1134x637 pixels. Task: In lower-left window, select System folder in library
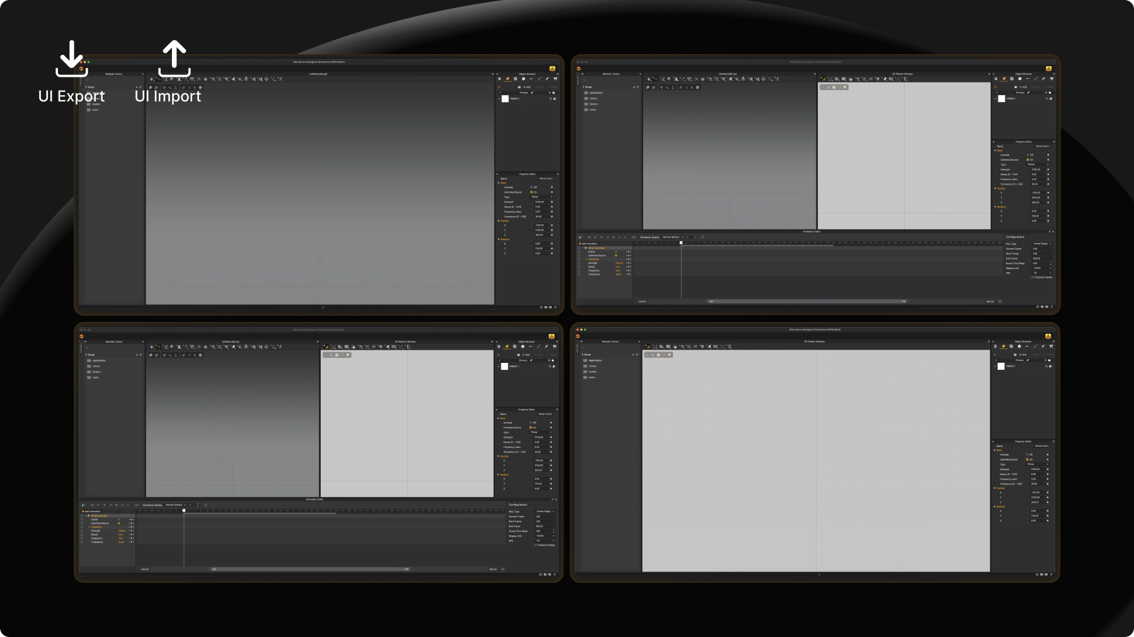(94, 372)
